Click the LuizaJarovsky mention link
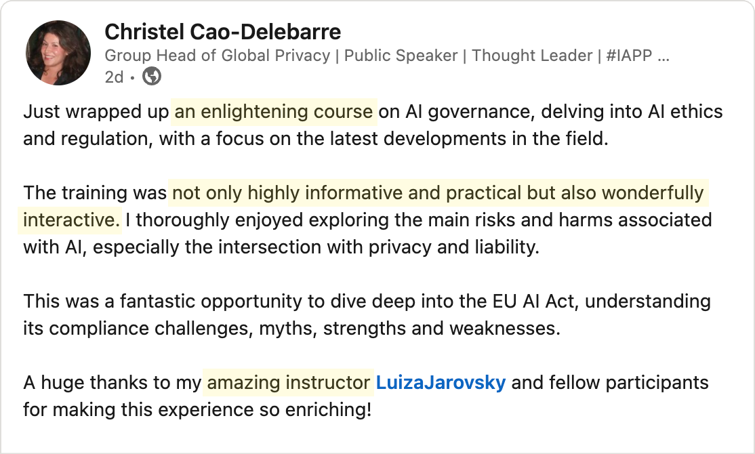The image size is (755, 454). 441,383
